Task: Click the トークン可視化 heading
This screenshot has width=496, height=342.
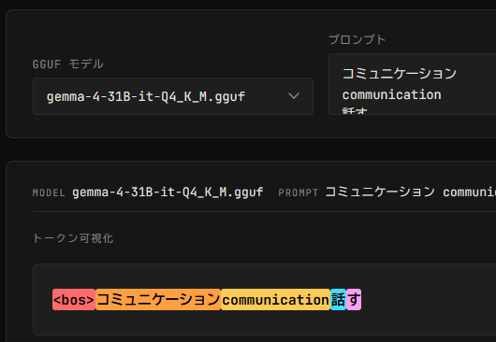Action: click(73, 238)
